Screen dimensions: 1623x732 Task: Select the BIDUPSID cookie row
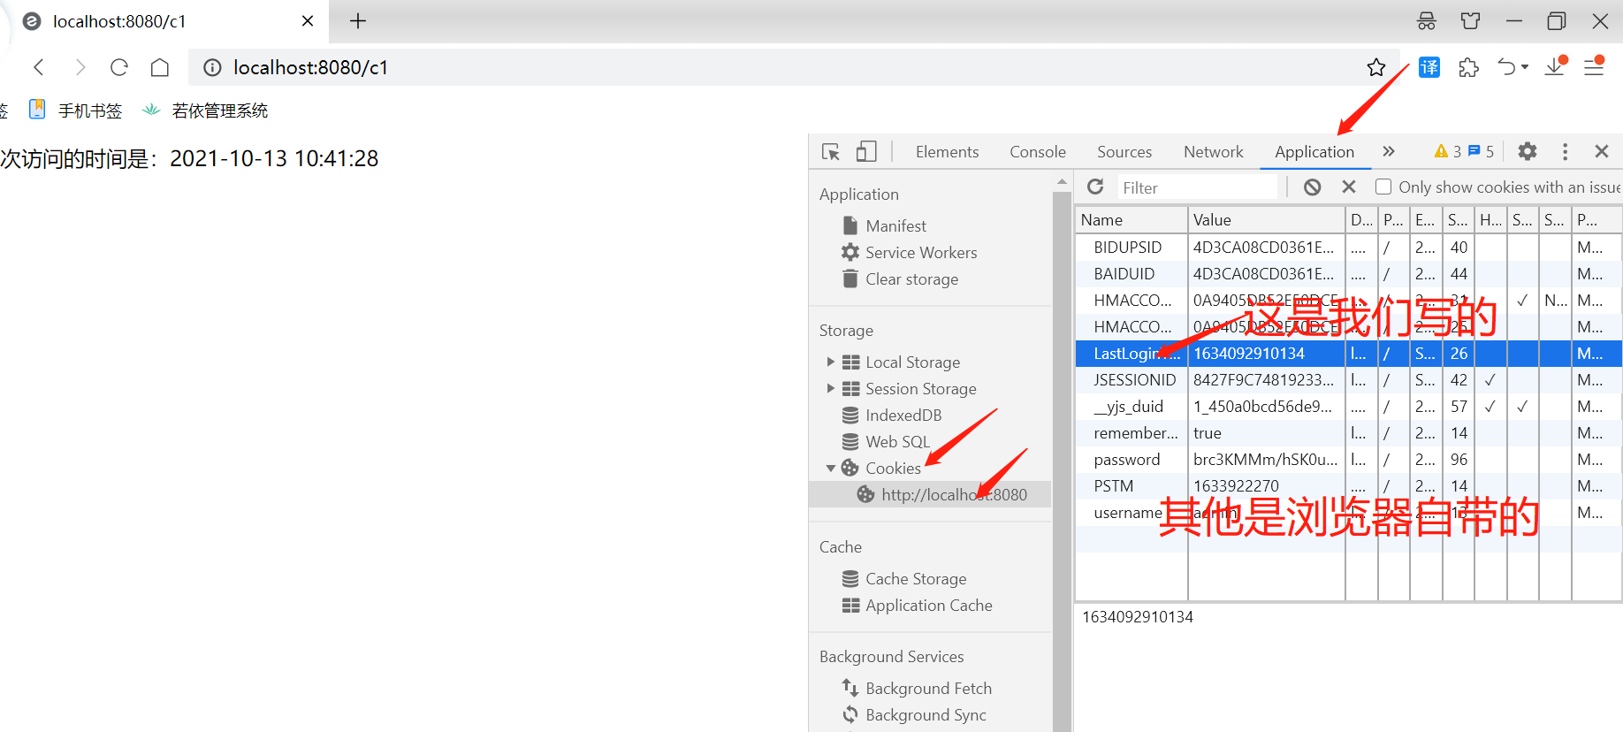(x=1348, y=248)
